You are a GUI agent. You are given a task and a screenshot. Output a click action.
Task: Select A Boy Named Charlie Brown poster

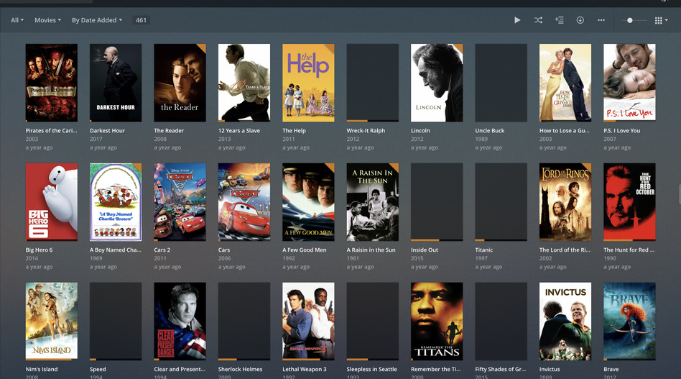coord(116,202)
